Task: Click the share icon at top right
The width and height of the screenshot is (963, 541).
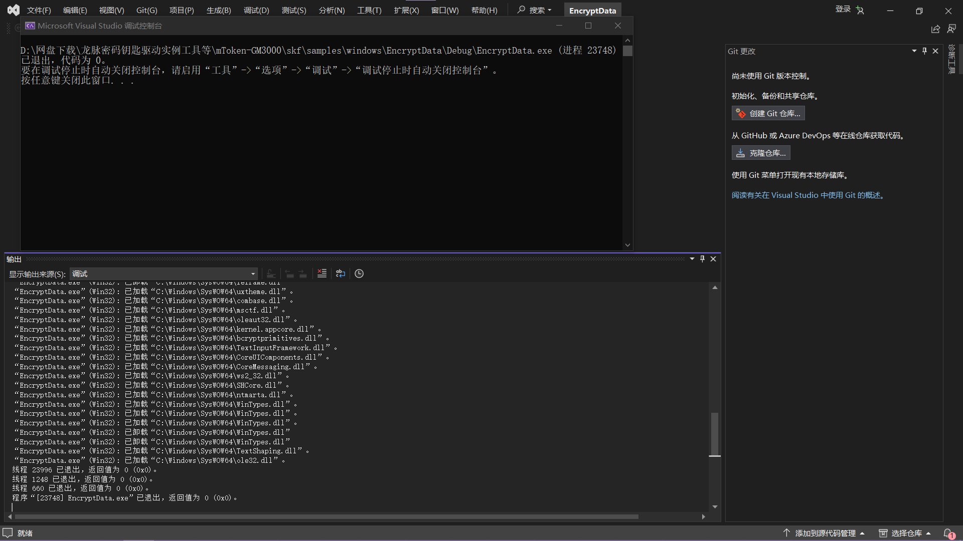Action: (x=935, y=29)
